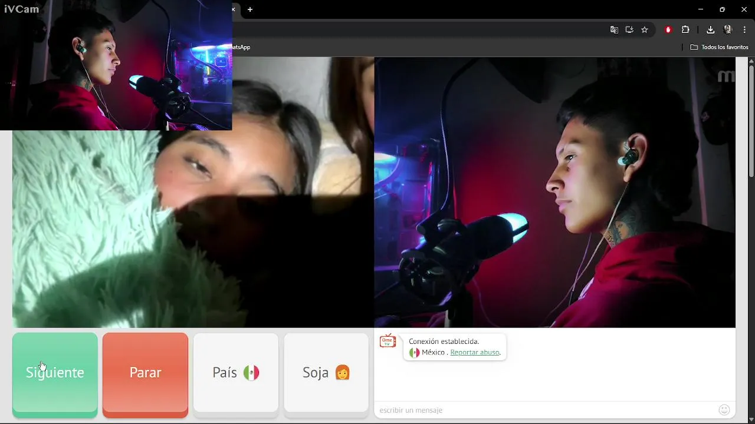Open the Chrome profile avatar

(728, 29)
